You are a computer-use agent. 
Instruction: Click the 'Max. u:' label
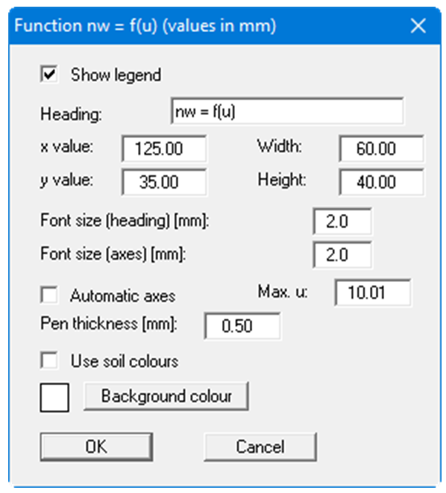click(x=283, y=292)
